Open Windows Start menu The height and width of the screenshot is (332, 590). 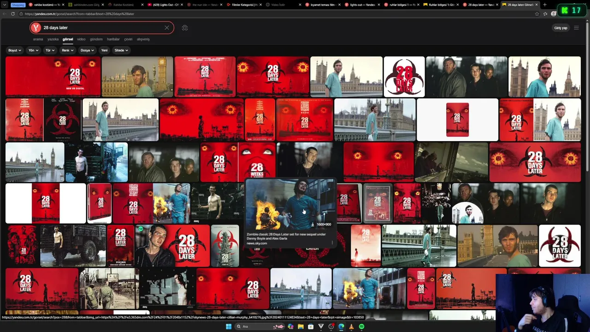(x=228, y=326)
